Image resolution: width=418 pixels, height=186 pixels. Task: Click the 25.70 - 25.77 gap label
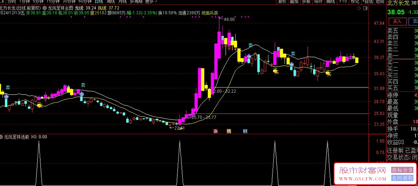coord(204,117)
